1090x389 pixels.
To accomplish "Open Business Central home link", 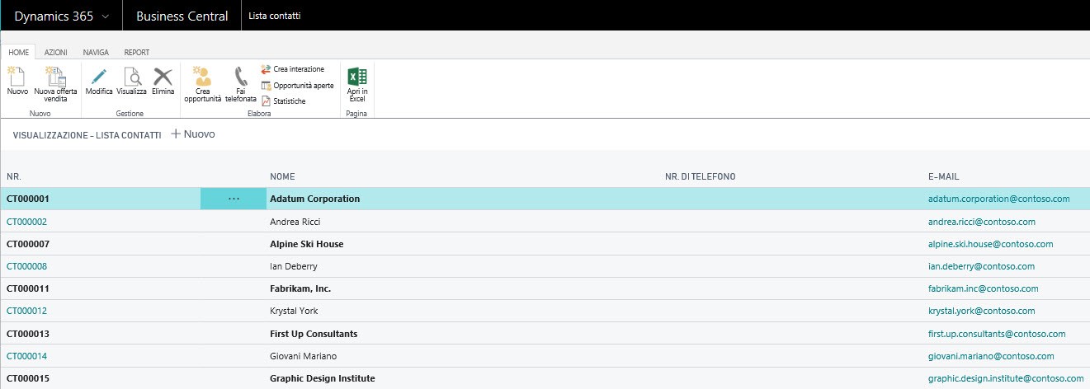I will (182, 16).
